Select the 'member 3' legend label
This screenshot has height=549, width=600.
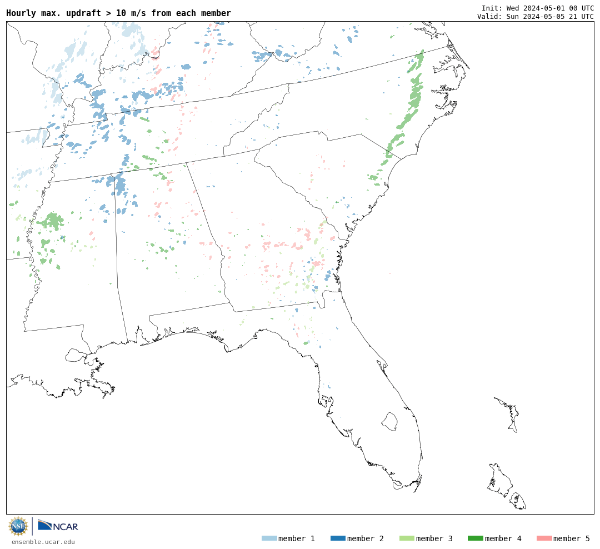[434, 538]
